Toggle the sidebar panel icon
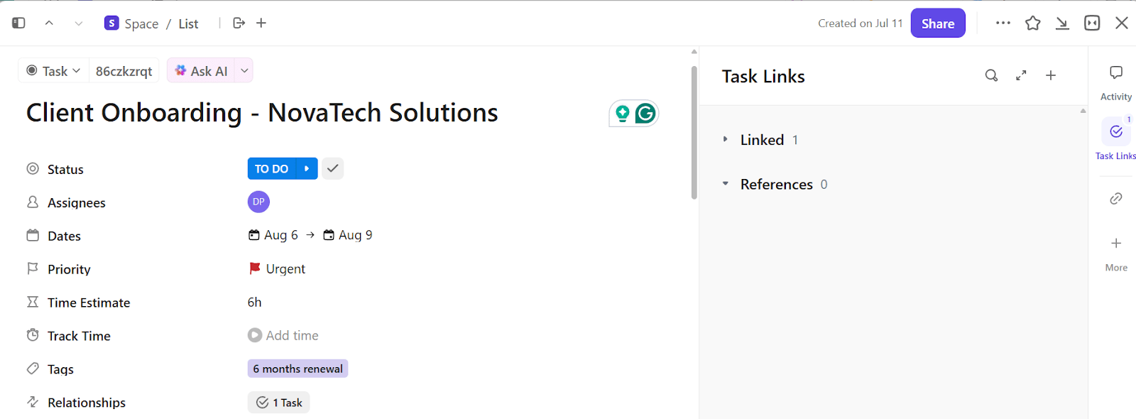 (18, 23)
